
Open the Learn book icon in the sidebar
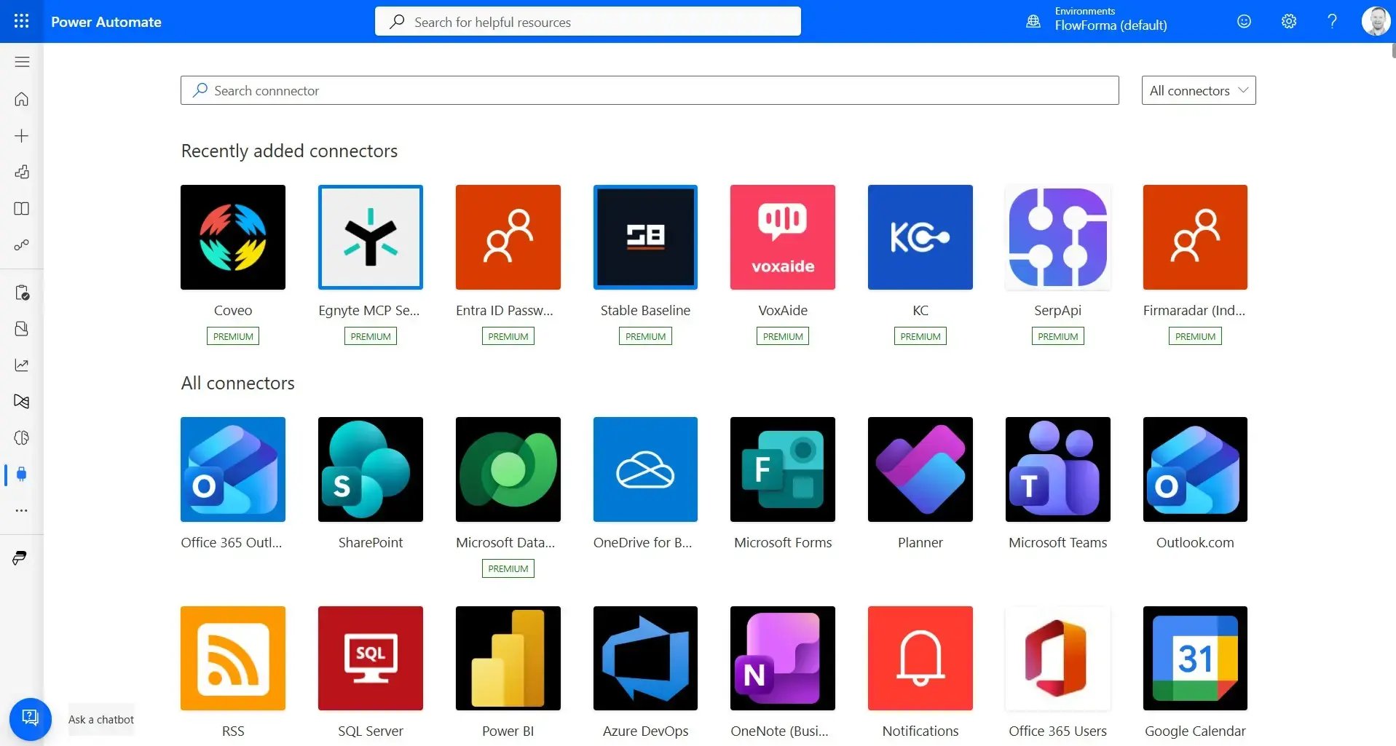22,209
